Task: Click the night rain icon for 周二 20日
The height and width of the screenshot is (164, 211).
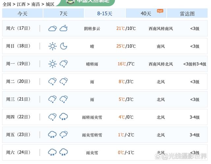Action: point(64,82)
